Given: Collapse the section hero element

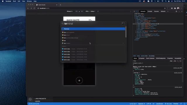Looking at the screenshot, I should [x=136, y=22].
